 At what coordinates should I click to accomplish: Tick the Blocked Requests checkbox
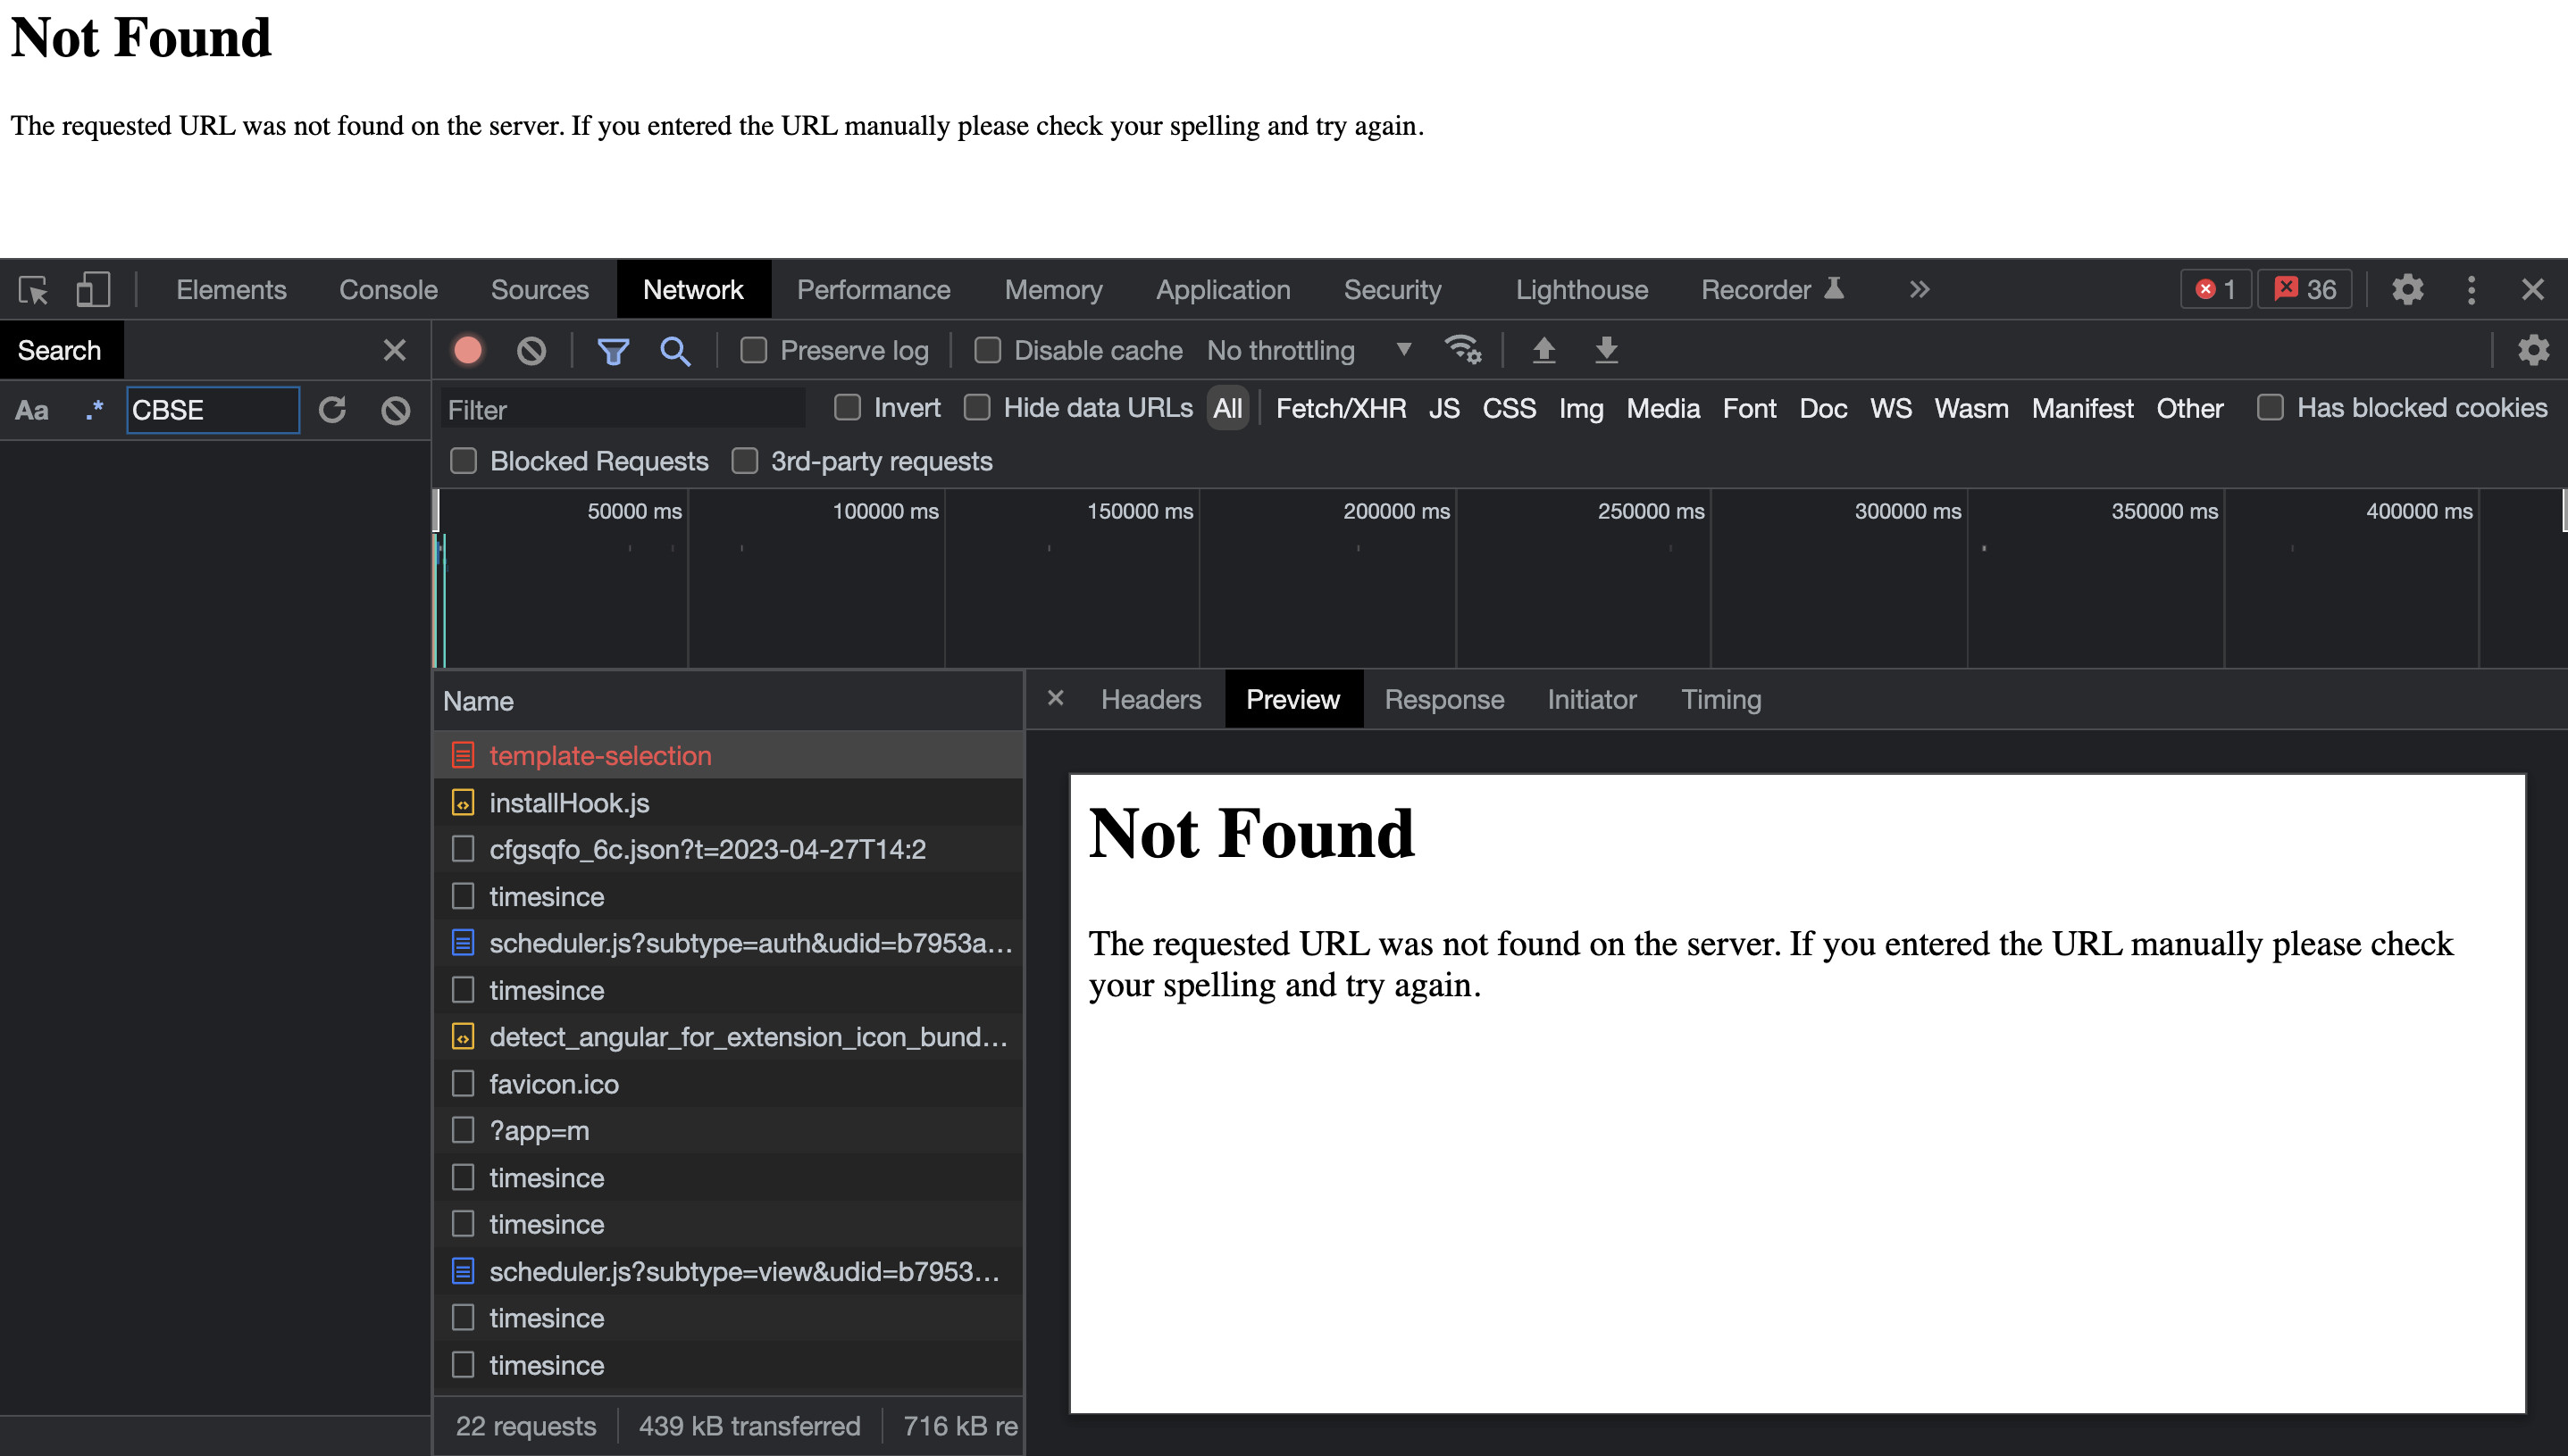pos(464,461)
